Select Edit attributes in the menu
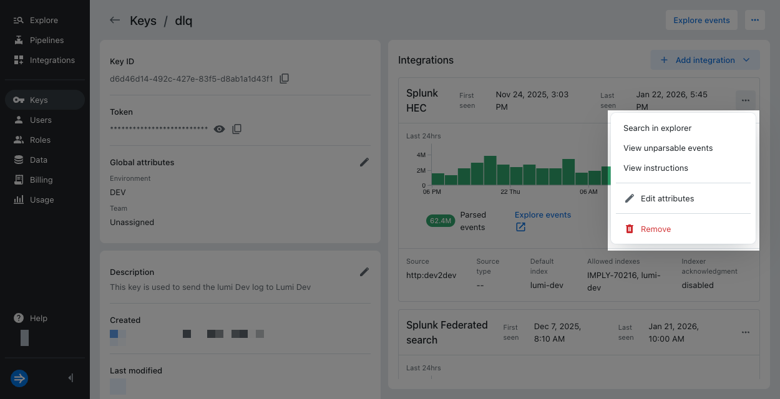 tap(667, 198)
